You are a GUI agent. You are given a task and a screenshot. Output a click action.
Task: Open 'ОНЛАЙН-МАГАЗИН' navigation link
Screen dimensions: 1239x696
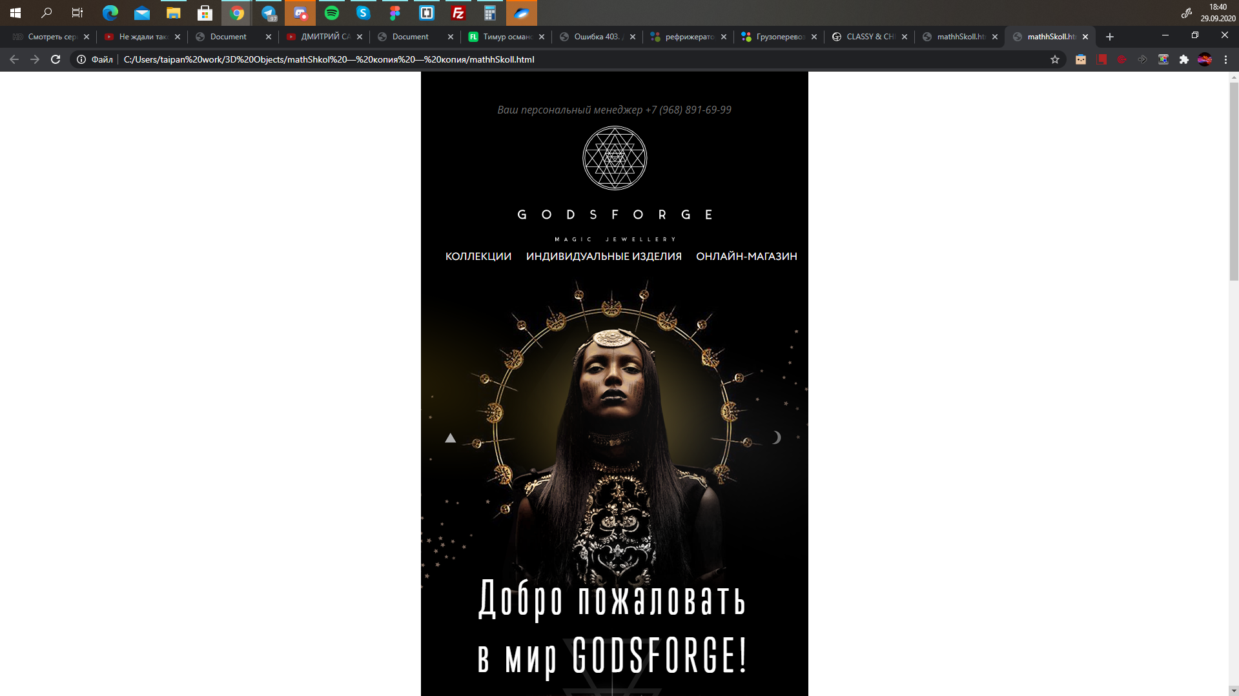746,256
